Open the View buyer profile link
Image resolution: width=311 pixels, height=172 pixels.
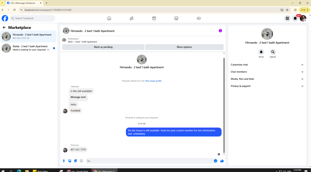153,81
